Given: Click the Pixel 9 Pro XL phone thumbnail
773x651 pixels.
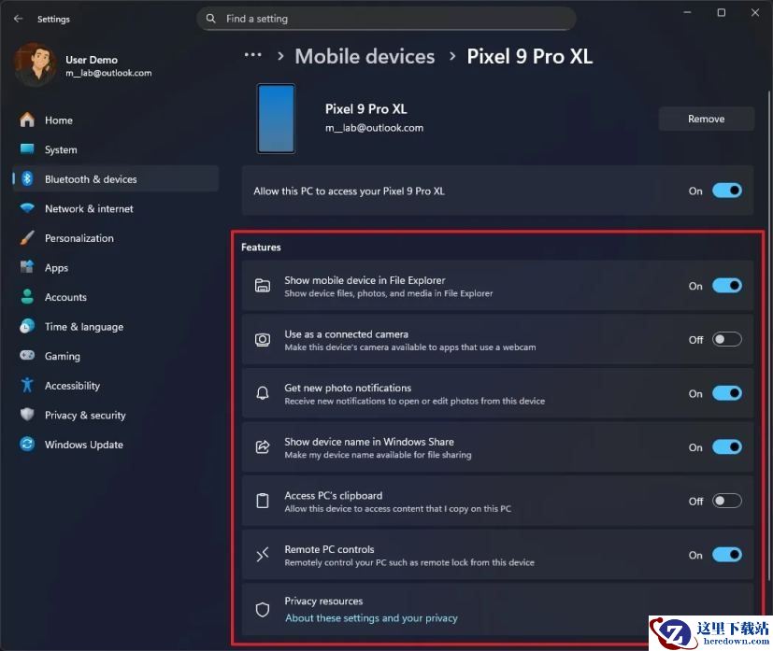Looking at the screenshot, I should pos(276,119).
